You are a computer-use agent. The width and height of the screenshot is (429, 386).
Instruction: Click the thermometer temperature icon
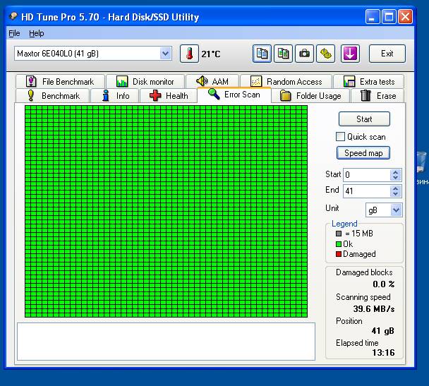pyautogui.click(x=189, y=54)
